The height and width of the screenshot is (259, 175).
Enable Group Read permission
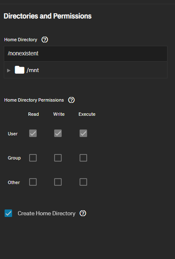[33, 158]
